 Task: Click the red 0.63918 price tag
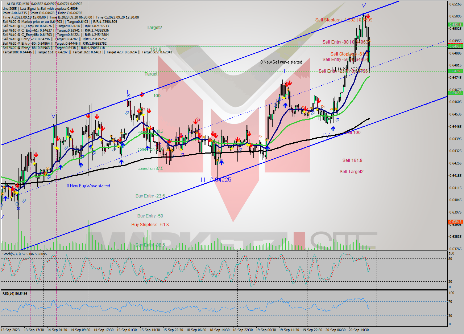tap(455, 221)
